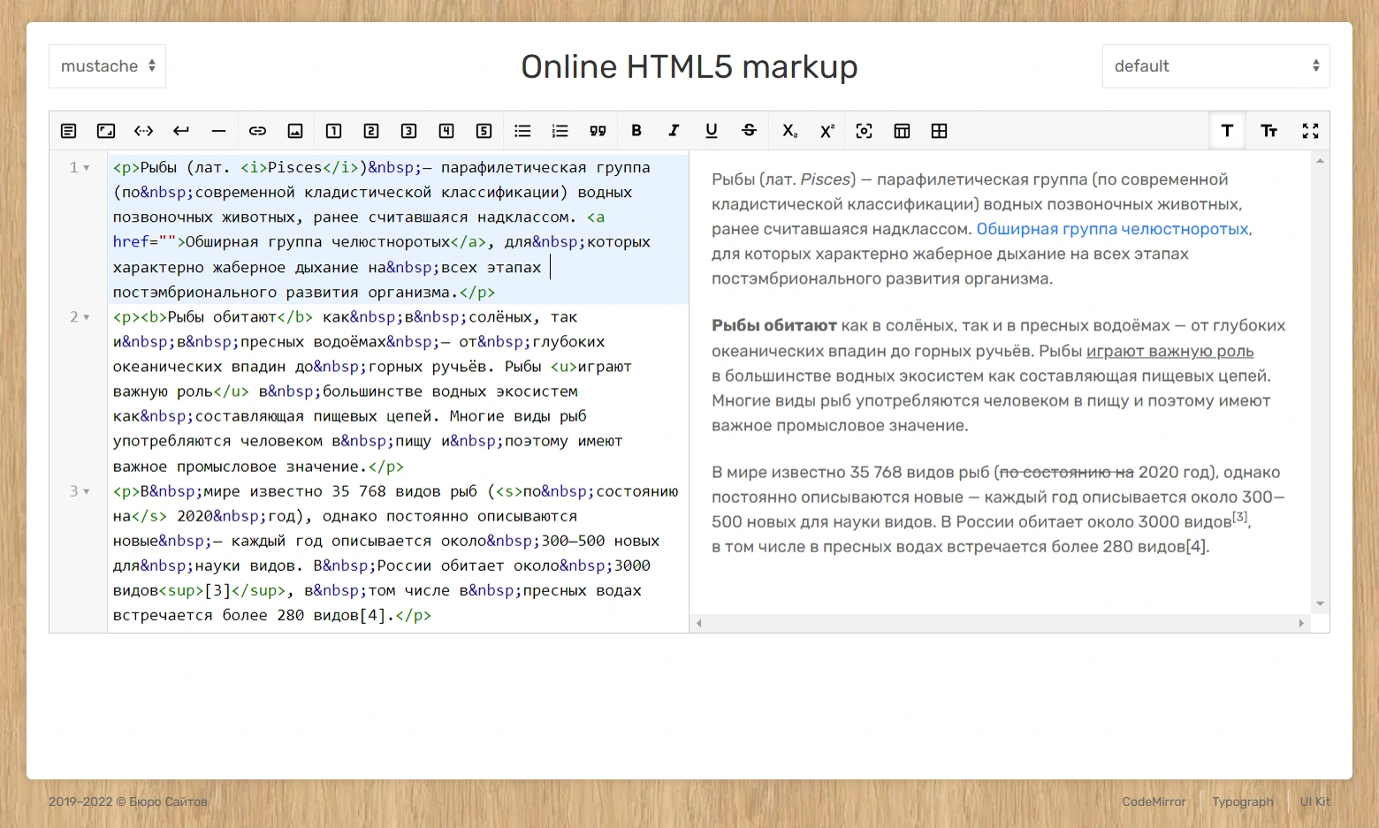Screen dimensions: 1379x828
Task: Open Typograph footer link
Action: coord(1243,801)
